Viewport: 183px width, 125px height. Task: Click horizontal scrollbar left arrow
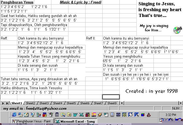[x=122, y=103]
